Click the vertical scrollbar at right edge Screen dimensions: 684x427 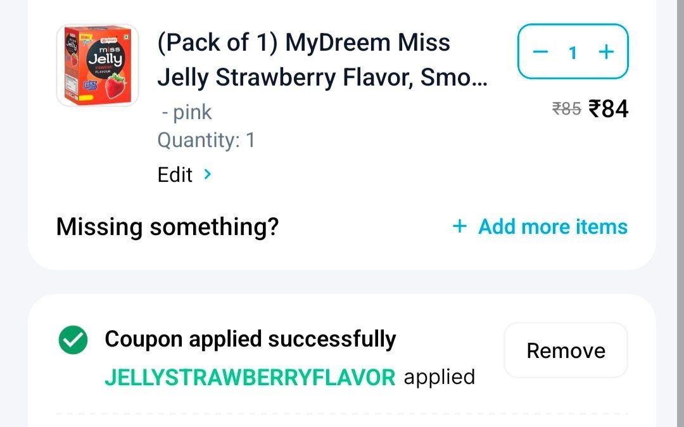point(680,213)
